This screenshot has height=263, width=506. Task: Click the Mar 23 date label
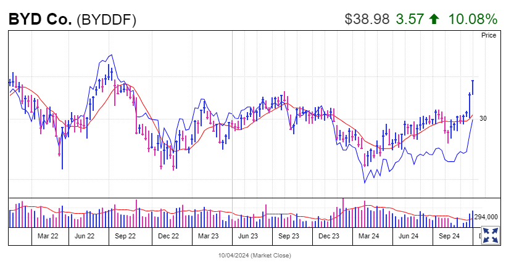click(208, 236)
